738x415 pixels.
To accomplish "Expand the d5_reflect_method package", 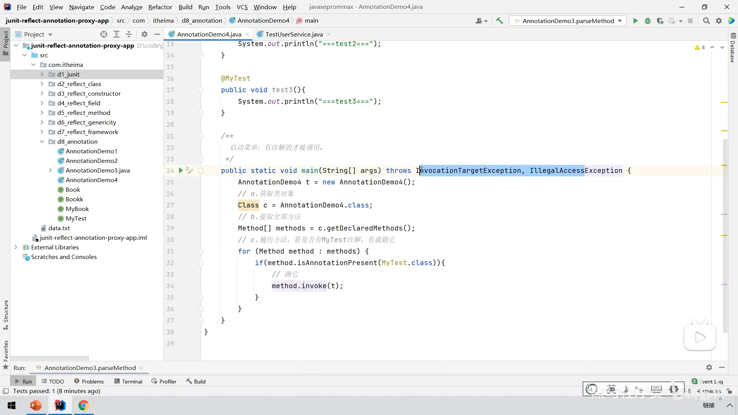I will (42, 113).
